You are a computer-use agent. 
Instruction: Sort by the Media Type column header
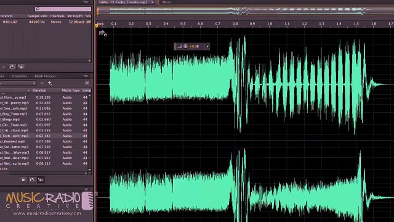(x=71, y=91)
